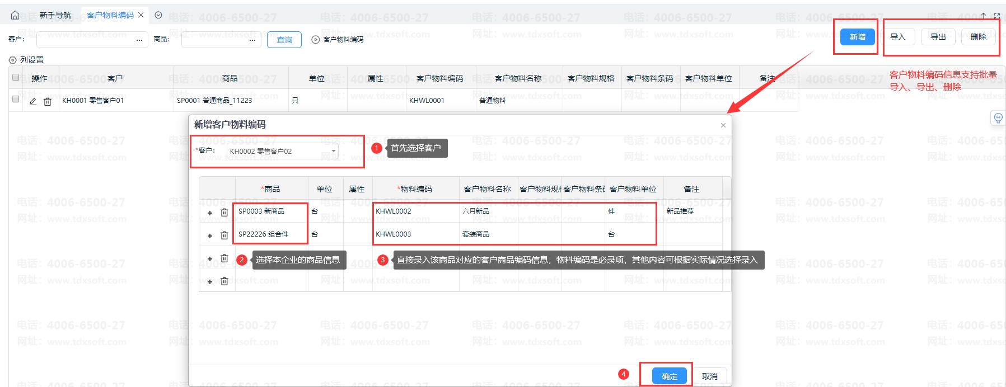Edit the KH0001 row with the pencil icon
1006x387 pixels.
click(x=33, y=101)
